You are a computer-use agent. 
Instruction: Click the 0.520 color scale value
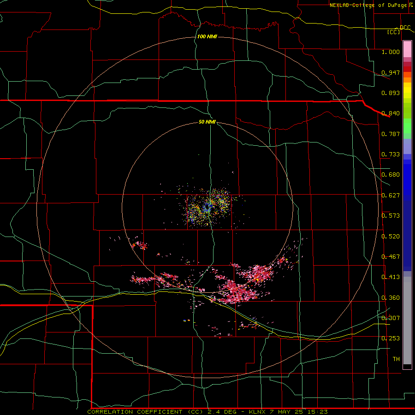(391, 237)
